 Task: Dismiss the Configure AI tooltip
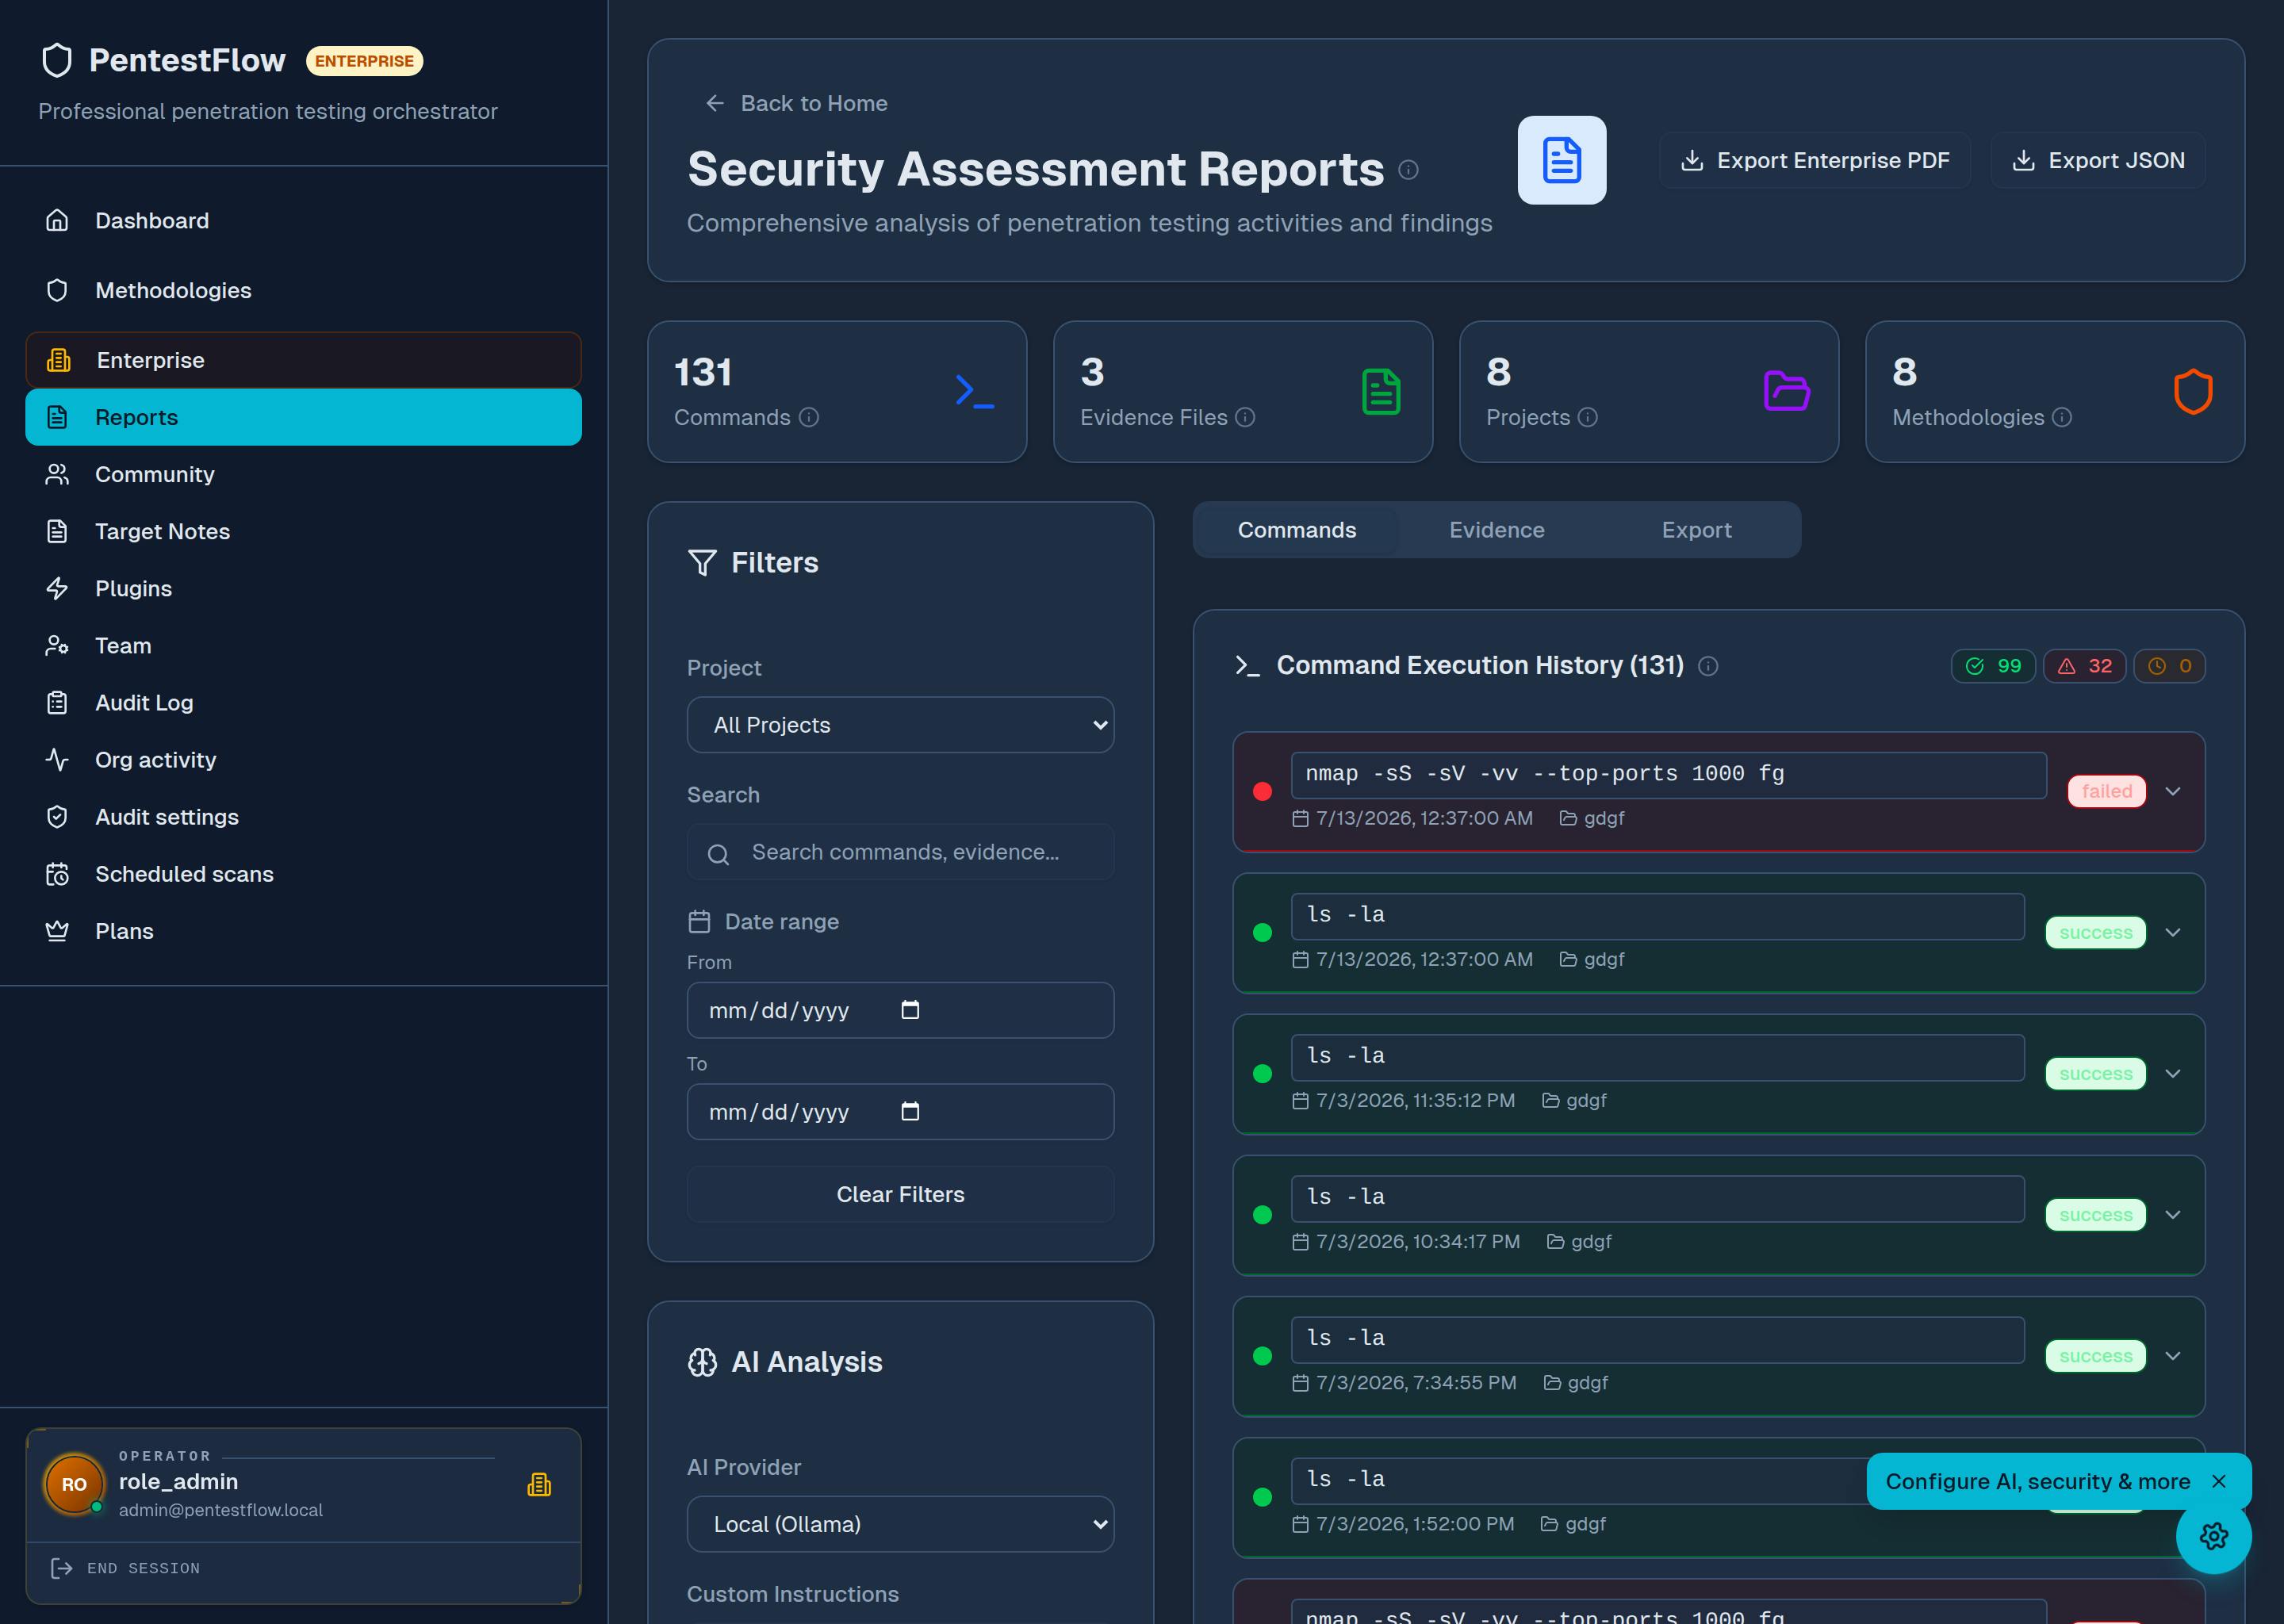tap(2219, 1481)
